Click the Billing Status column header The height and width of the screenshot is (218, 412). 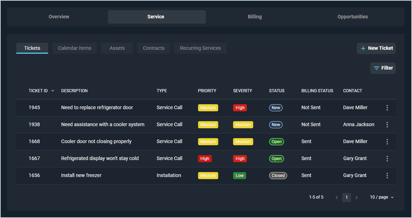click(x=317, y=91)
